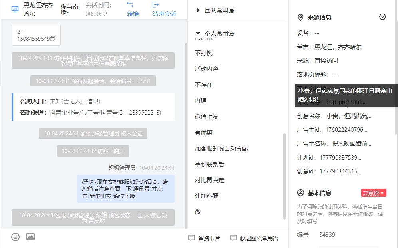Click the 结束会话 exit icon
This screenshot has width=398, height=248.
[155, 4]
